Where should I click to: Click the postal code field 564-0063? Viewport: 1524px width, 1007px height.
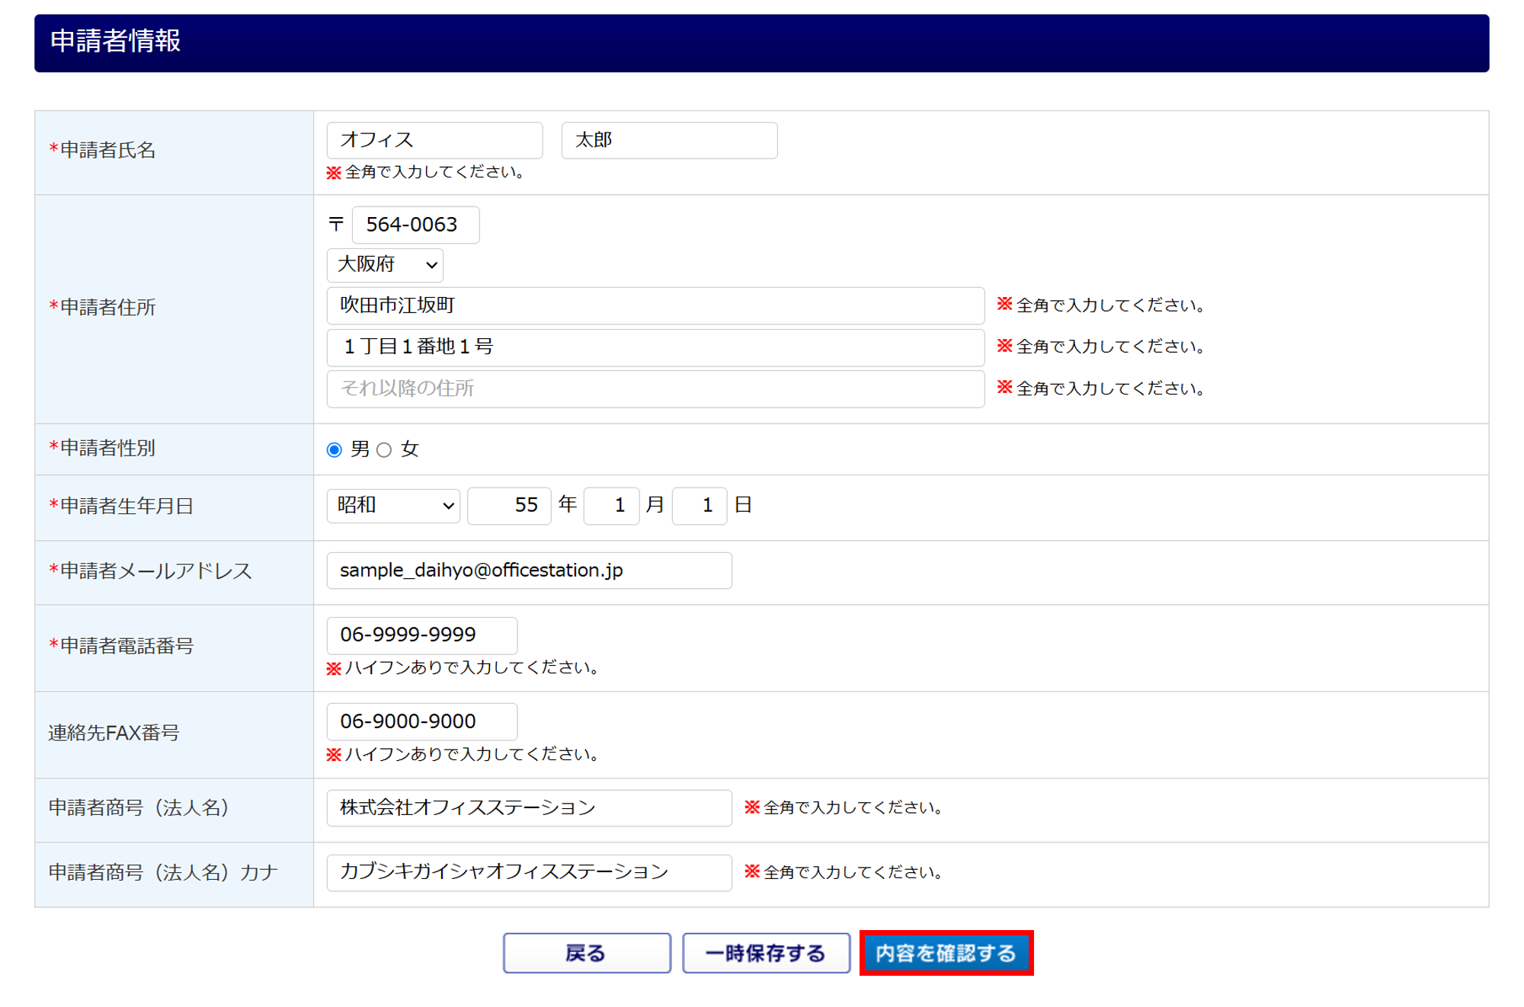tap(415, 225)
